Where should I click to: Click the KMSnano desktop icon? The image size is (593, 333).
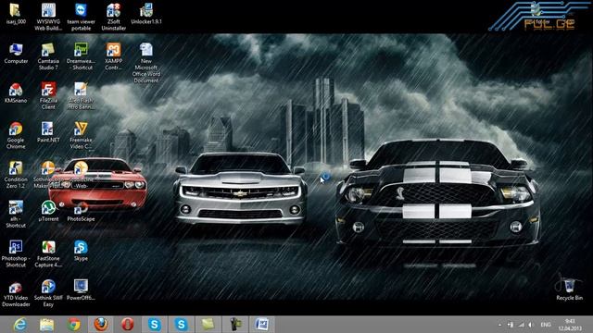pyautogui.click(x=16, y=92)
